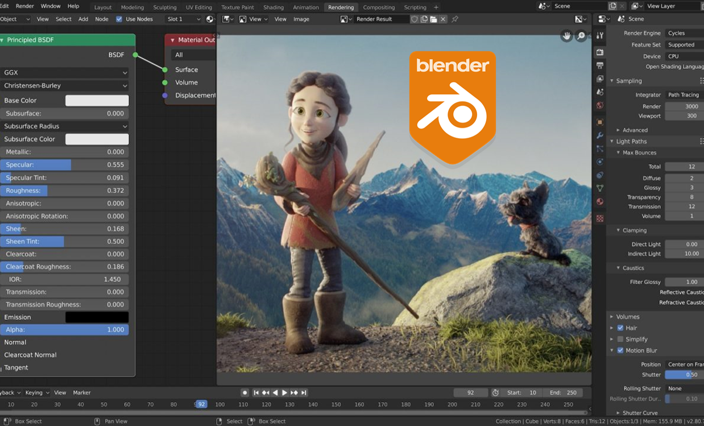Click the current frame number field
Screen dimensions: 704x426
(x=470, y=393)
